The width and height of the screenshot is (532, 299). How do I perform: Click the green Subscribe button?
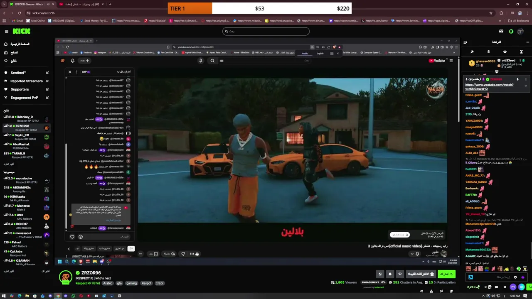coord(446,274)
